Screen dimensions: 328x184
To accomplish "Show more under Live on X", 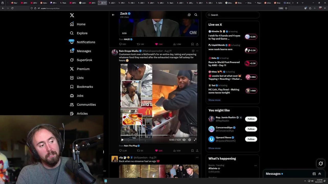I will tap(214, 100).
